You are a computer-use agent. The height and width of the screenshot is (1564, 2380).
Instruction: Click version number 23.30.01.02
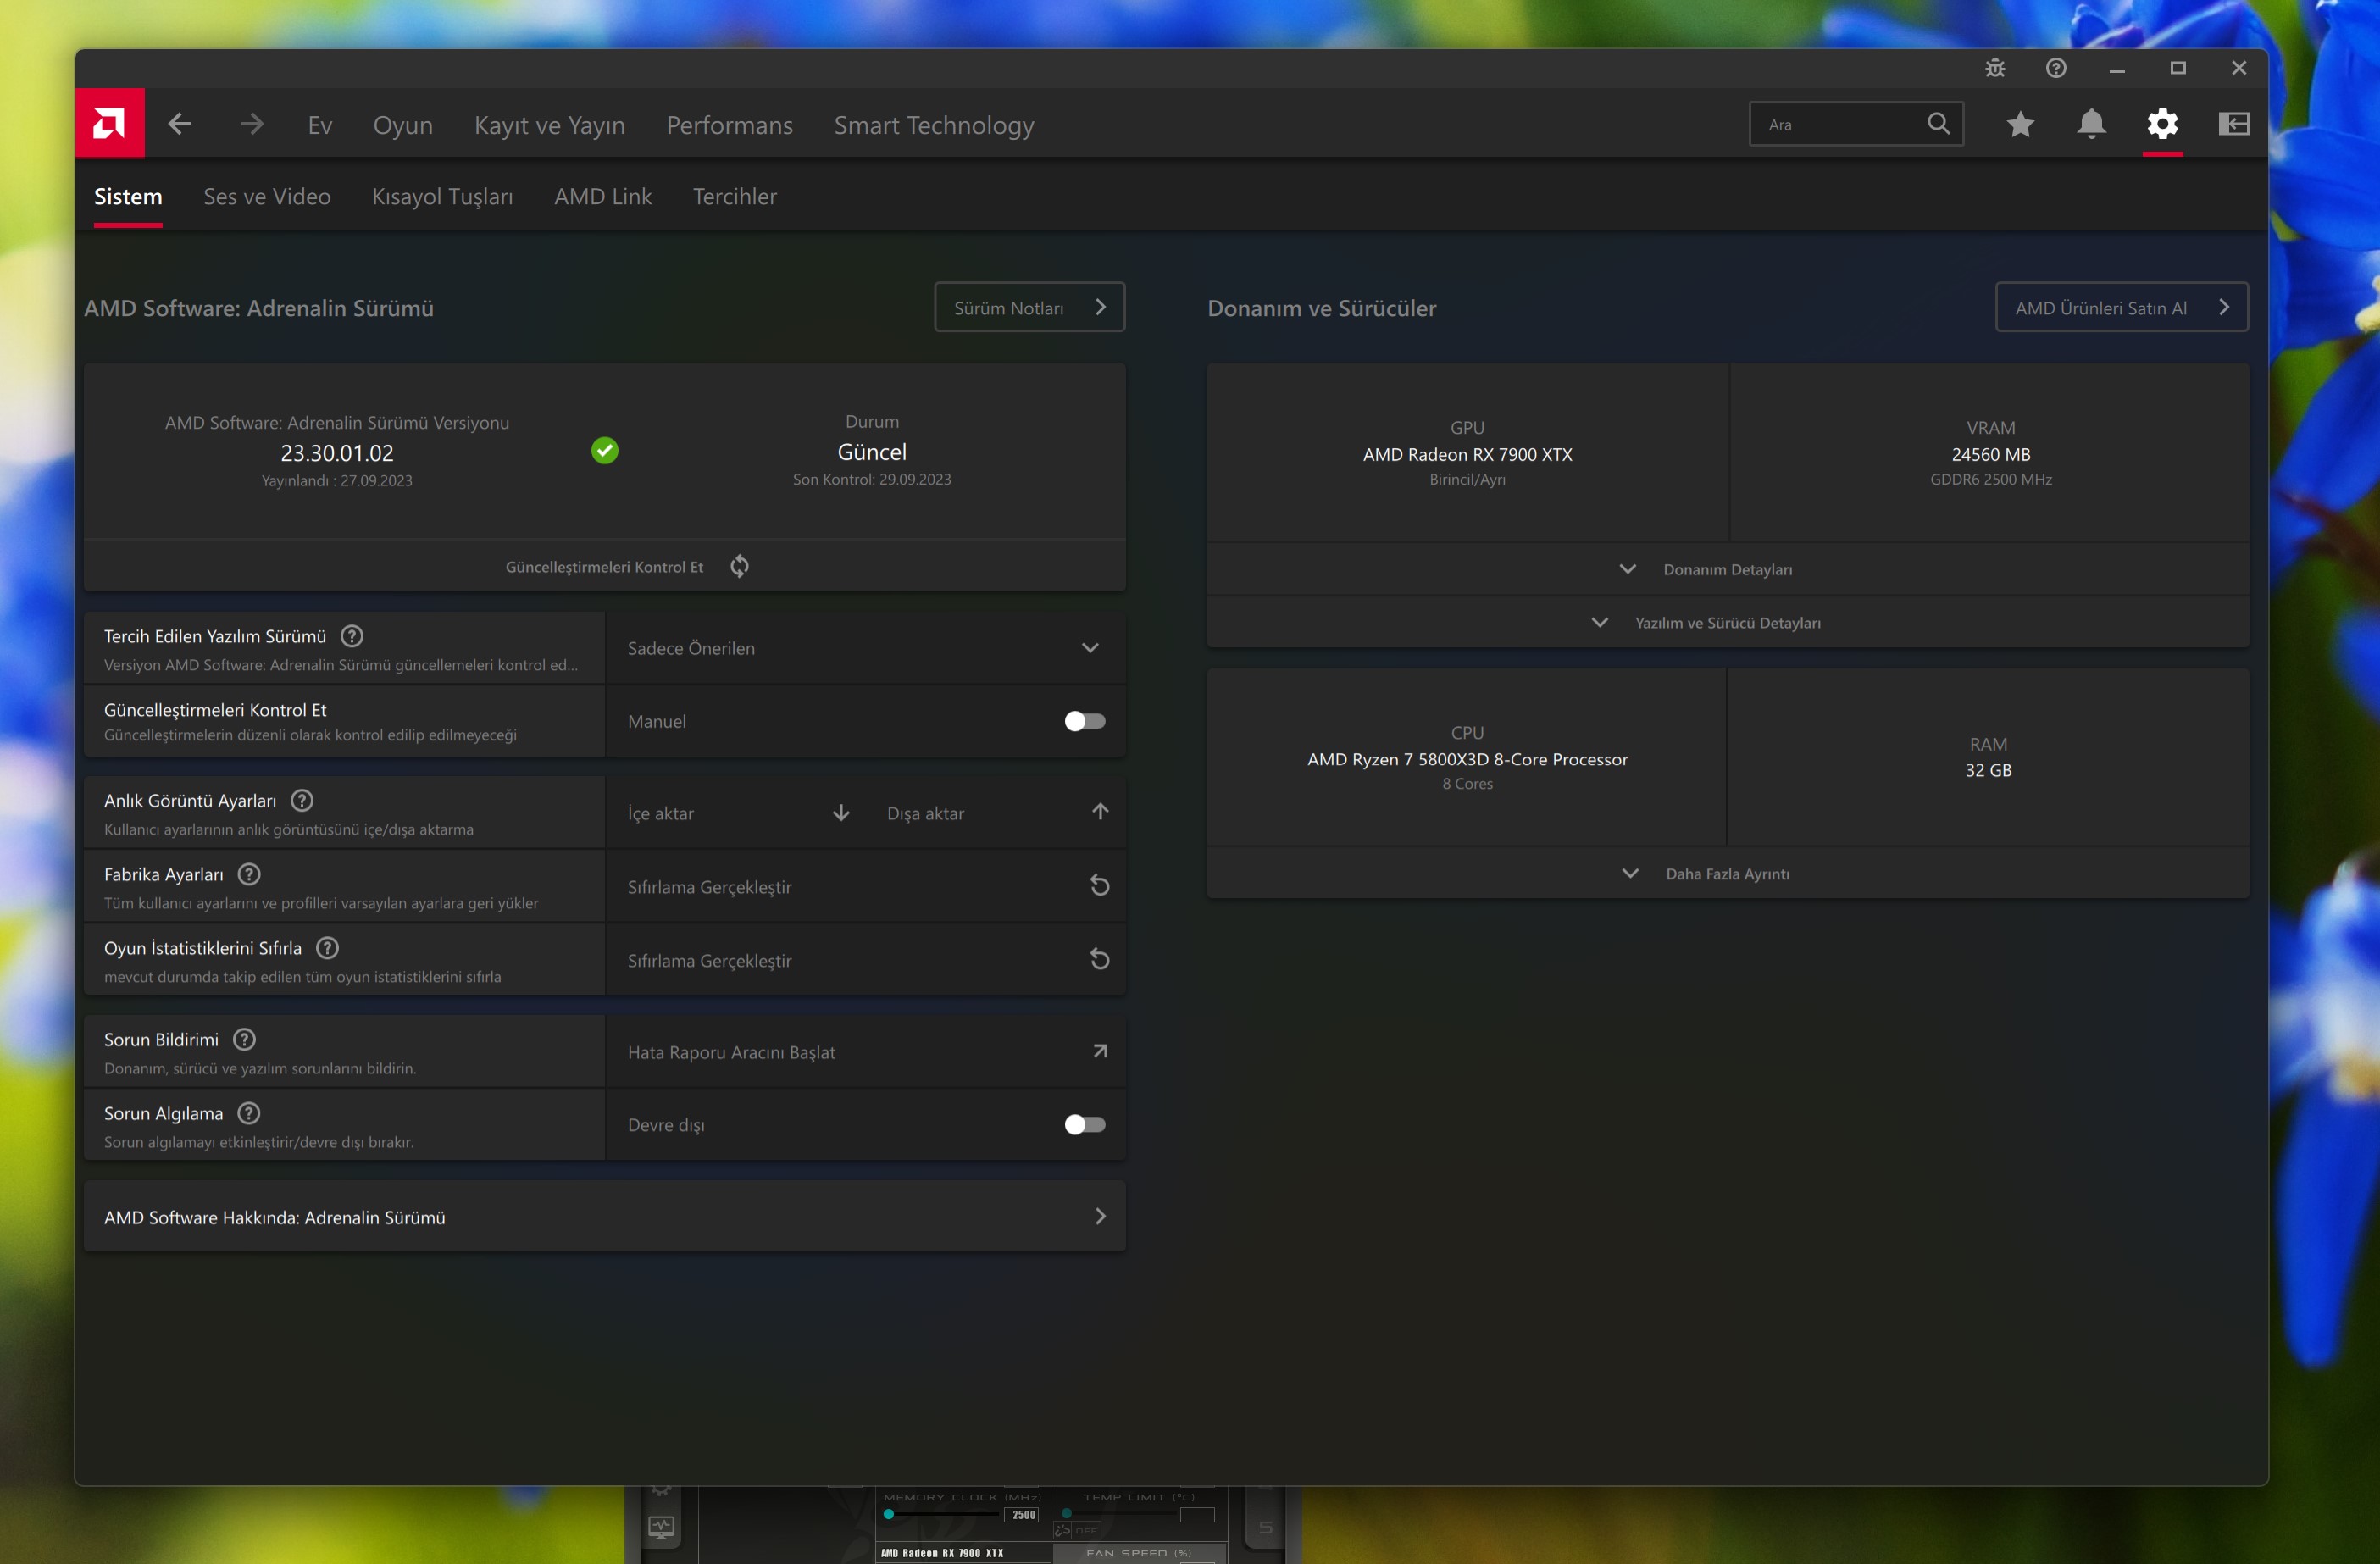click(337, 453)
